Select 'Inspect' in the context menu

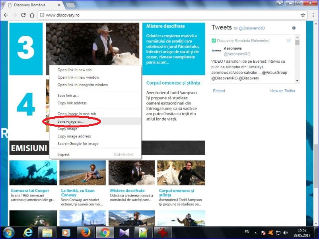64,154
